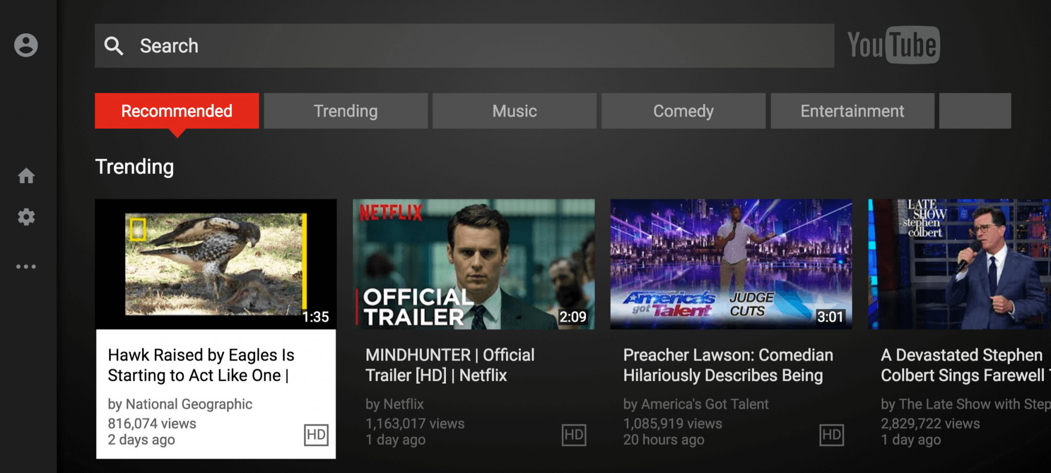Screen dimensions: 1051x473
Task: Focus the Search input field
Action: click(x=464, y=46)
